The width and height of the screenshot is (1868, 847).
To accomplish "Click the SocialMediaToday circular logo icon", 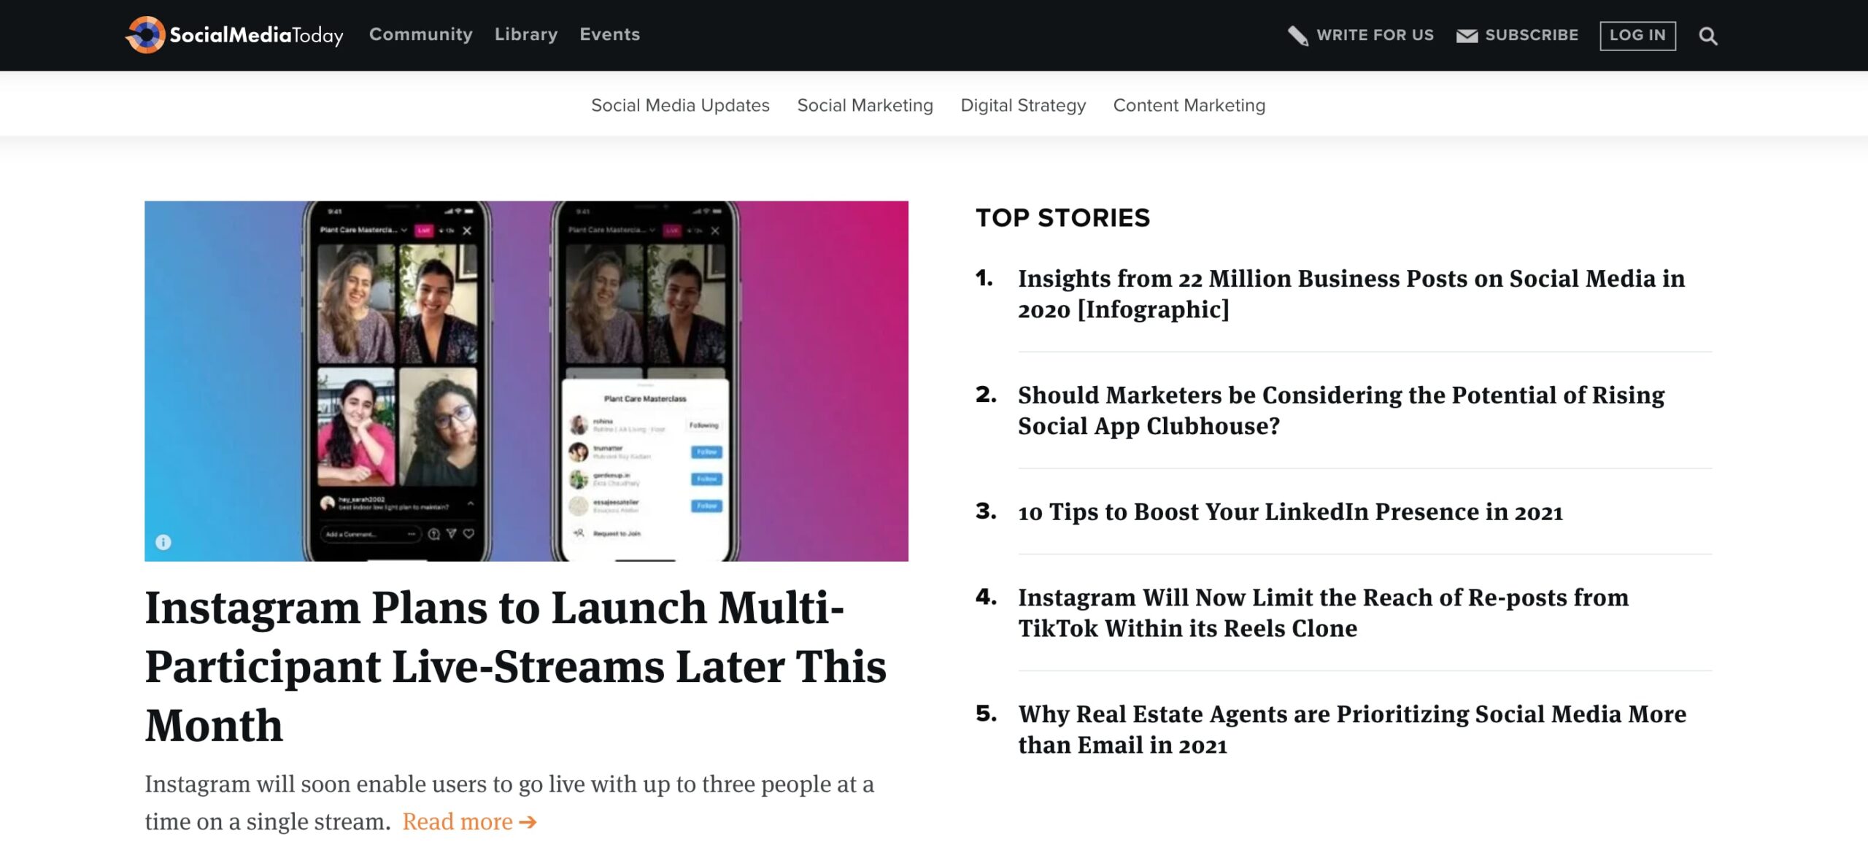I will pos(146,34).
